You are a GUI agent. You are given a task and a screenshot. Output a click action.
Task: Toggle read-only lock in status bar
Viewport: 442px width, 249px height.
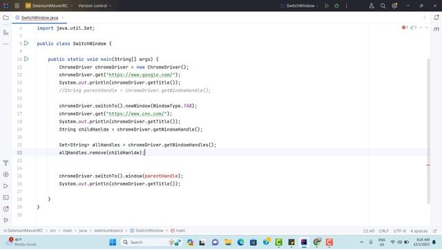pyautogui.click(x=435, y=230)
